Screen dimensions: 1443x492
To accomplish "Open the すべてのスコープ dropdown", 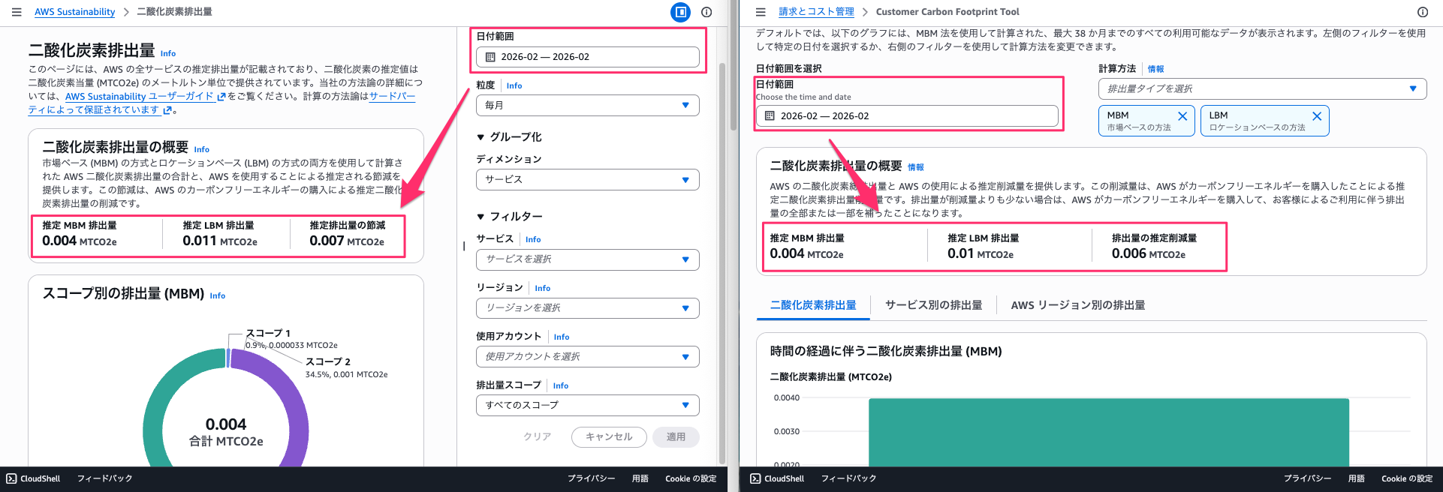I will (587, 405).
